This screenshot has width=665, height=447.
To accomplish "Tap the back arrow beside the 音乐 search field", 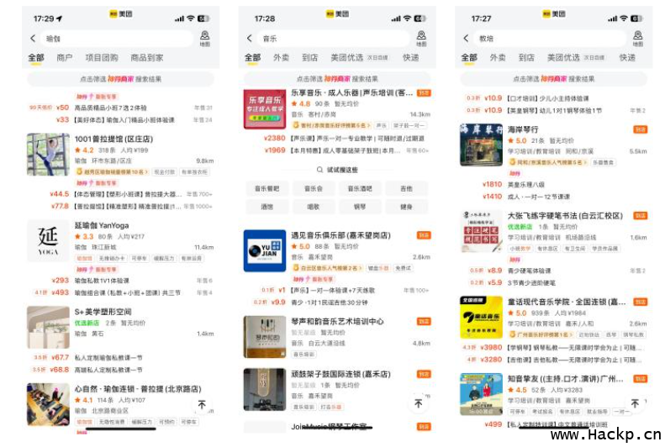I will pyautogui.click(x=250, y=38).
